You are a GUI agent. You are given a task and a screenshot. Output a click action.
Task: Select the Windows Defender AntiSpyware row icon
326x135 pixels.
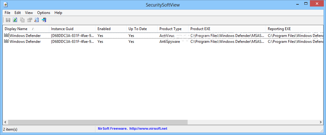coord(7,42)
